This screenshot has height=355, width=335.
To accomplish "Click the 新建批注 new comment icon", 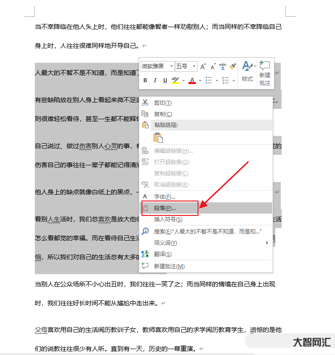I will (x=265, y=73).
